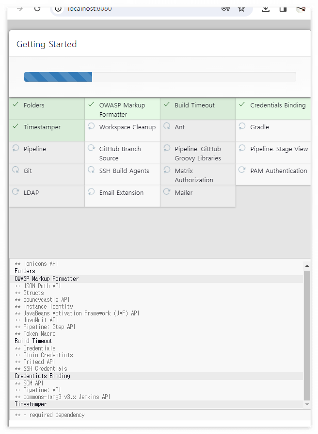
Task: Select the PAM Authentication label
Action: click(279, 171)
